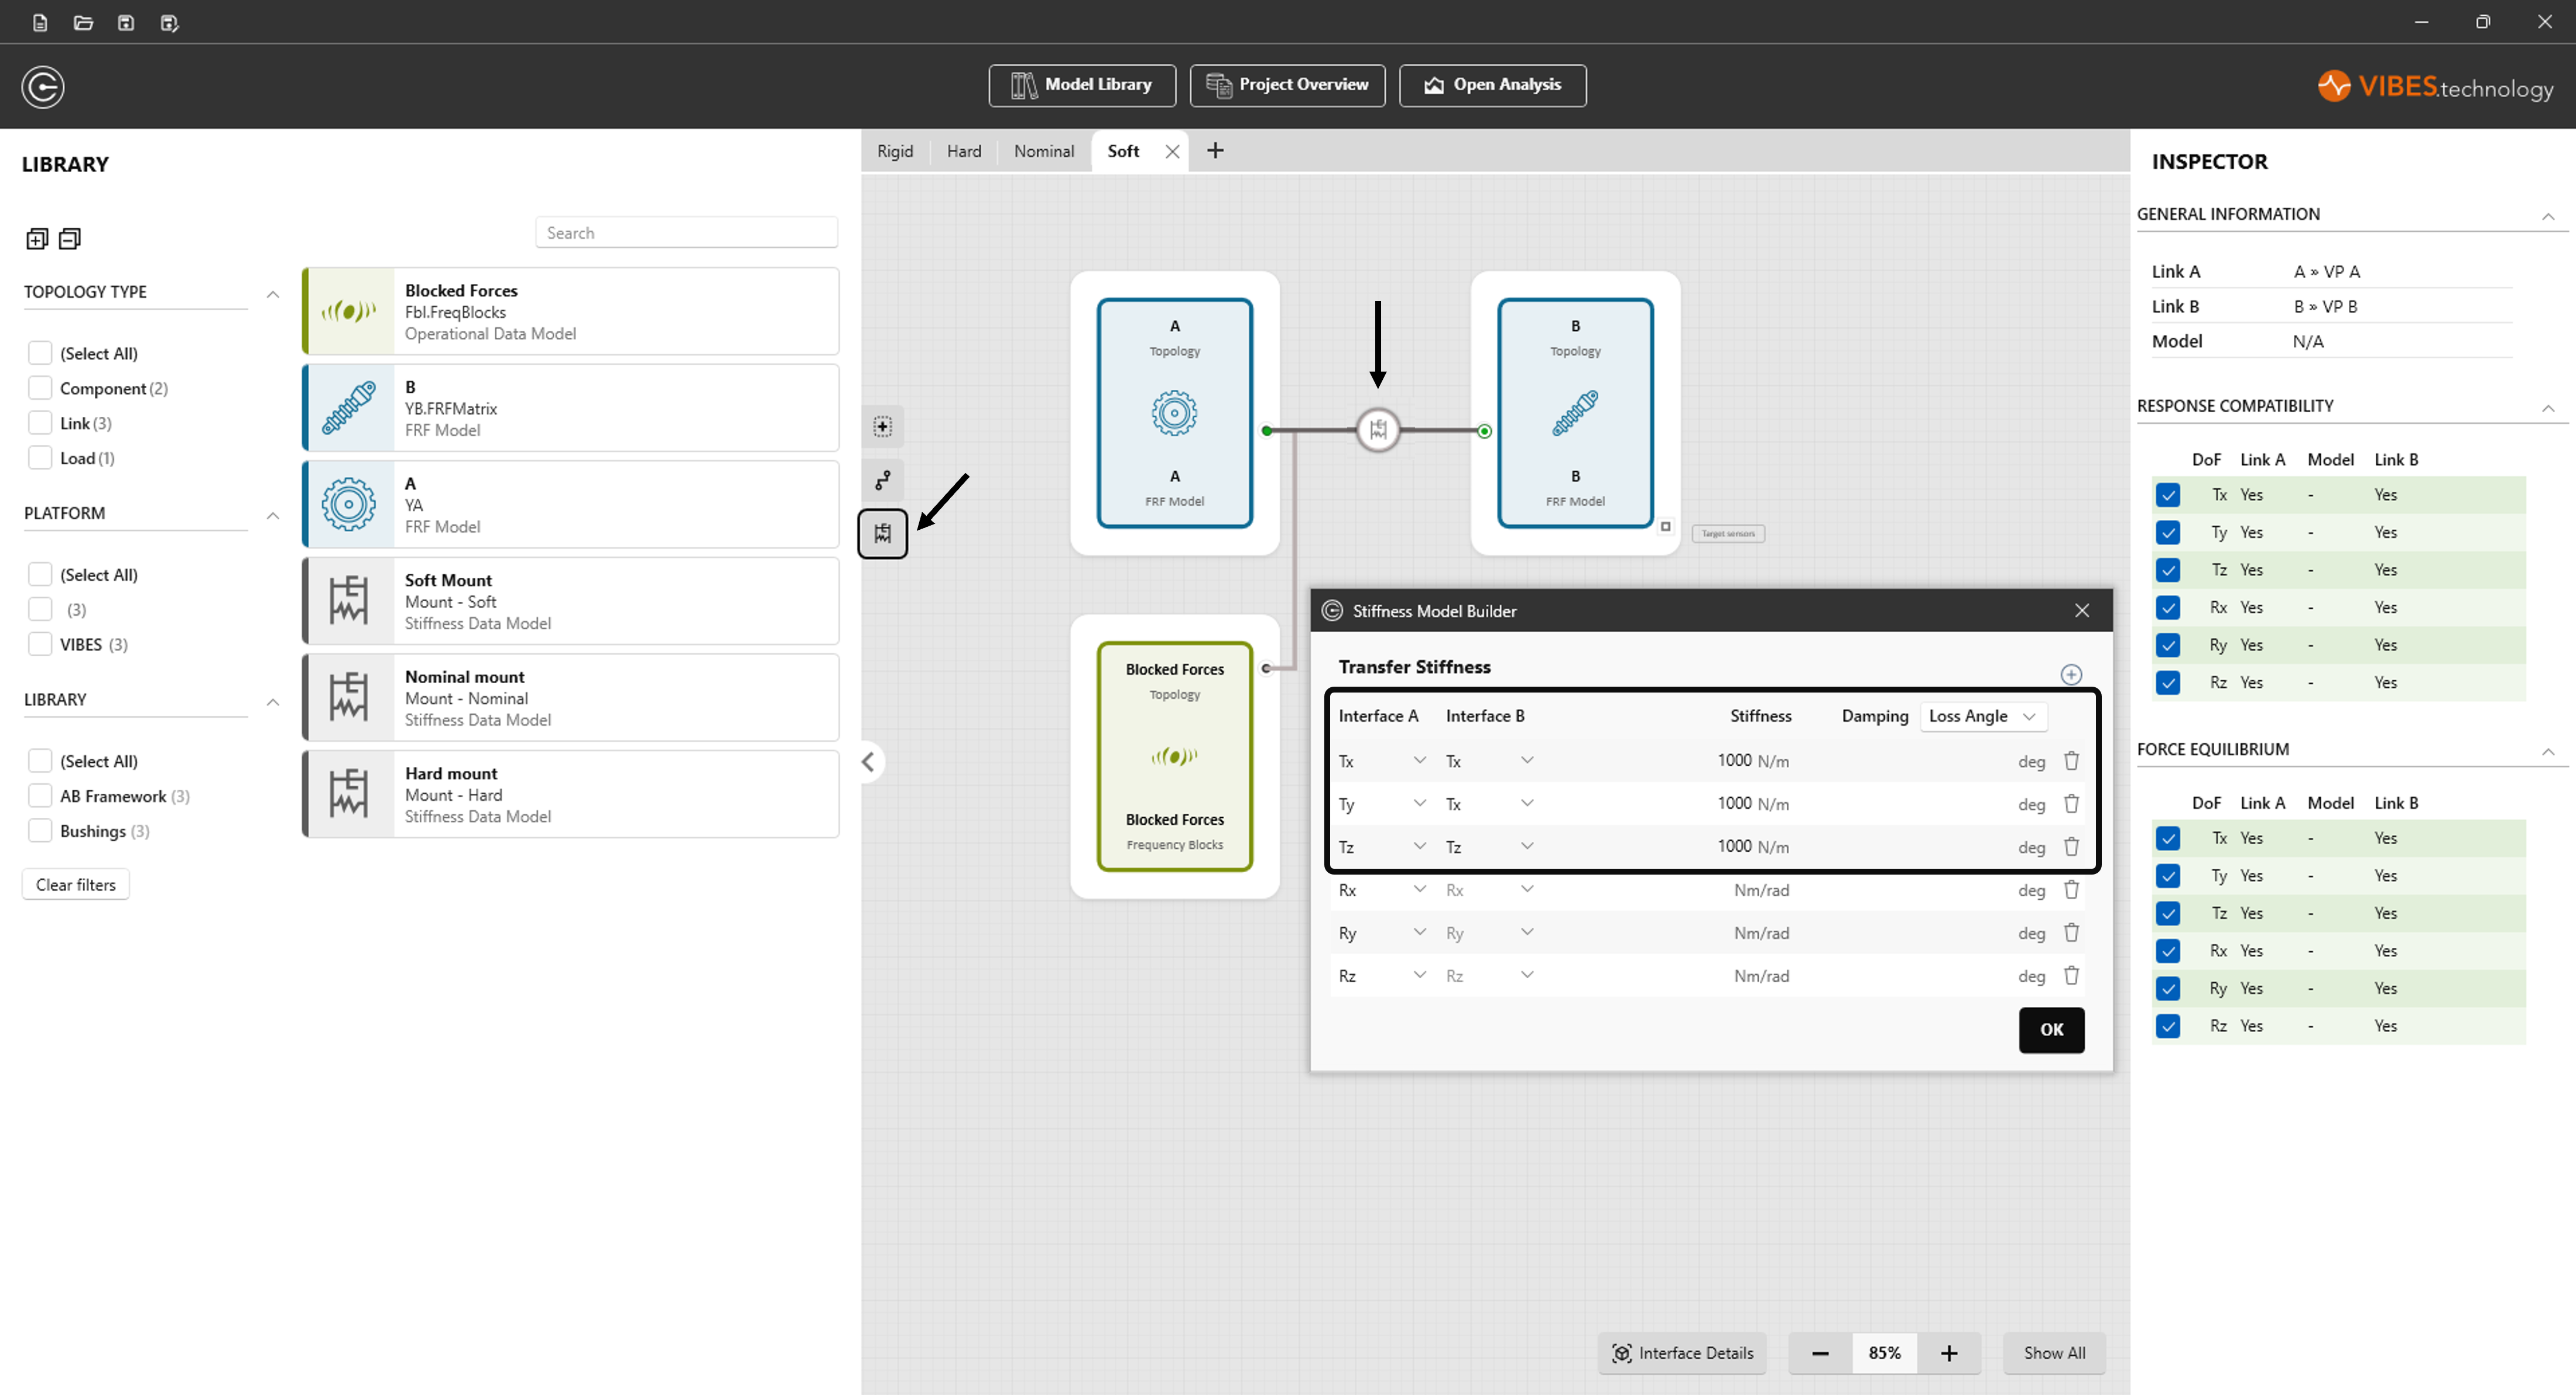Collapse the Force Equilibrium section

pos(2548,751)
